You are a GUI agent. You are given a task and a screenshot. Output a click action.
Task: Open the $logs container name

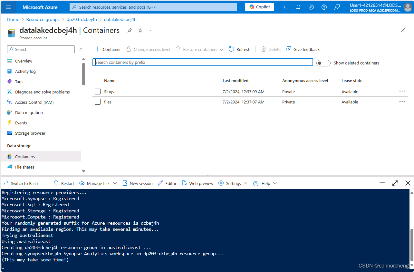(x=109, y=92)
